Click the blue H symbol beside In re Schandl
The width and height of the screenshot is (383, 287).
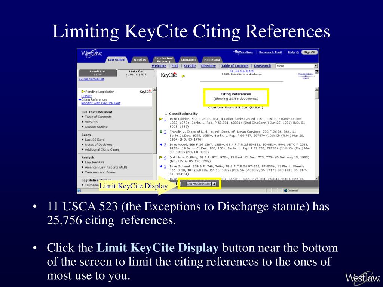coord(161,166)
